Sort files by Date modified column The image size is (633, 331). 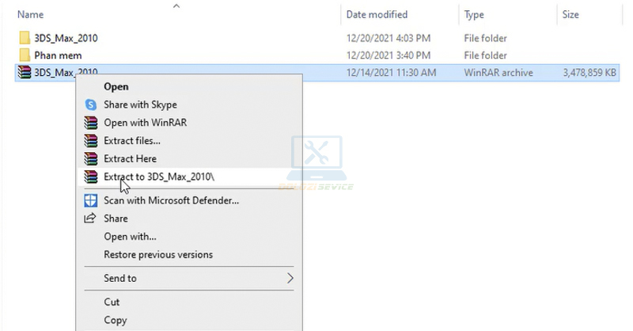click(x=377, y=14)
